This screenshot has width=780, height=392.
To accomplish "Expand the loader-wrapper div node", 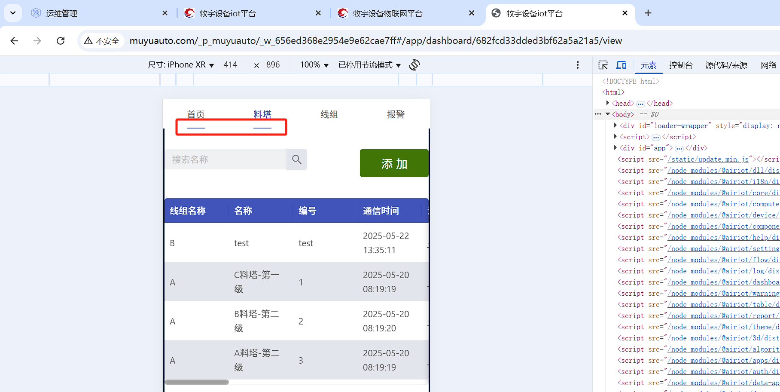I will (x=615, y=125).
